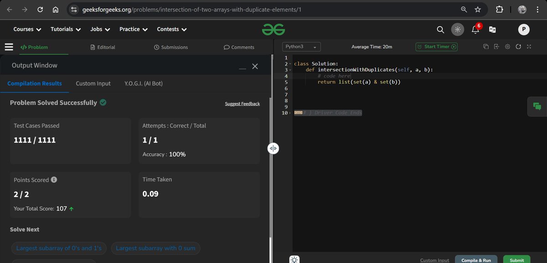Expand the Tutorials menu
The image size is (547, 263).
point(66,29)
